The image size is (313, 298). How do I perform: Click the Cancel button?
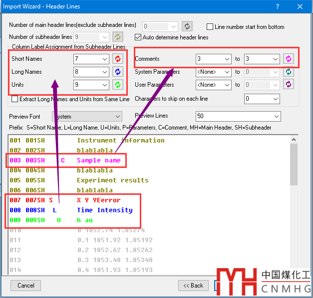click(25, 286)
